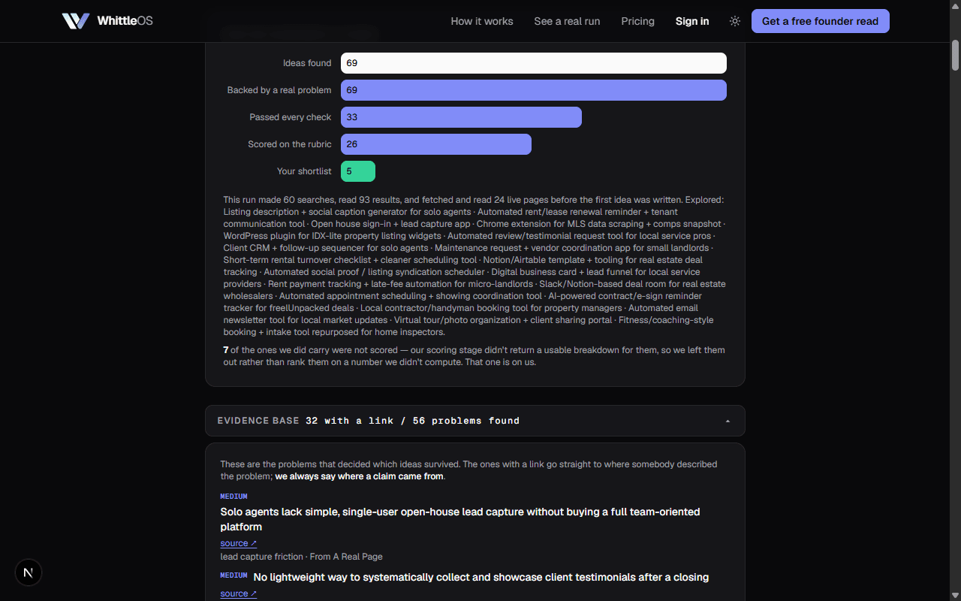The height and width of the screenshot is (601, 961).
Task: Click the Backed by a real problem bar
Action: [534, 90]
